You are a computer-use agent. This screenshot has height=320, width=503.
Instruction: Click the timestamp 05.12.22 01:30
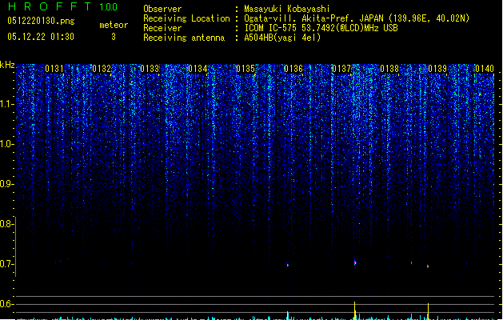pos(41,37)
